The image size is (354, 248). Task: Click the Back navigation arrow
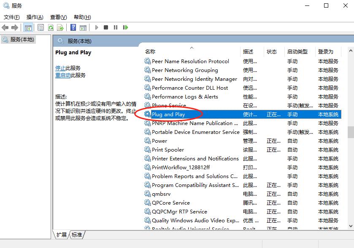(5, 27)
